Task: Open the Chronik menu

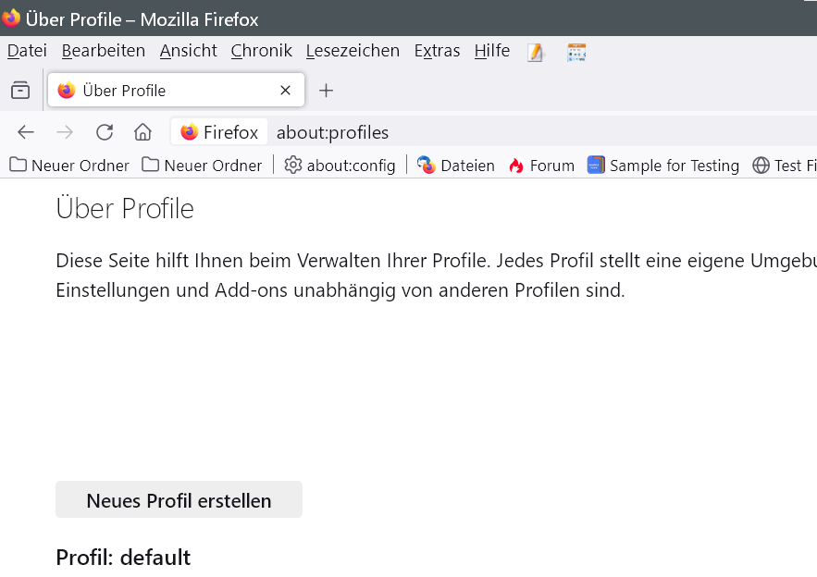Action: [x=261, y=51]
